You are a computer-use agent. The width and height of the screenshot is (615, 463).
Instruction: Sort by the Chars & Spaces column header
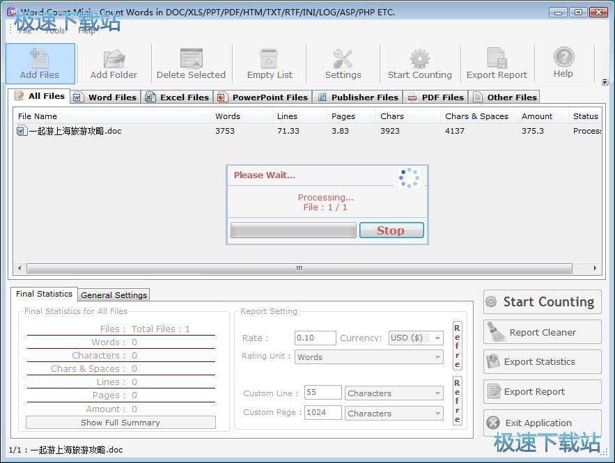pos(478,116)
